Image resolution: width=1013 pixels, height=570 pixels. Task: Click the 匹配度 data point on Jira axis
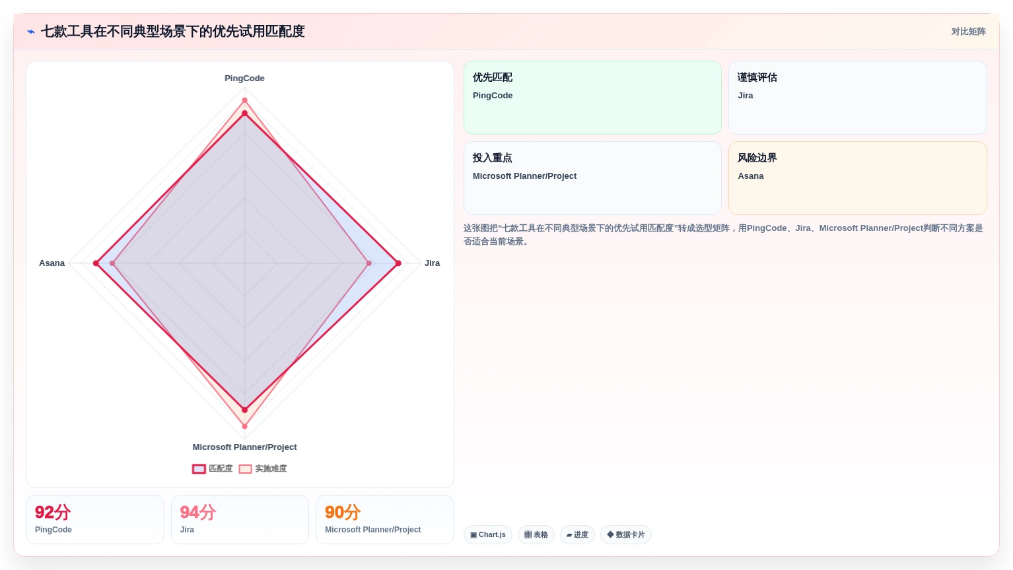click(398, 263)
